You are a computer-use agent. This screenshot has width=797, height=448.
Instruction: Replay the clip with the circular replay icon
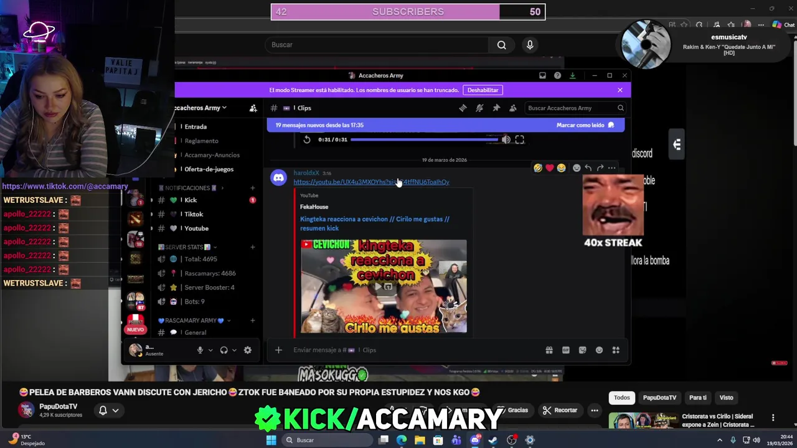[x=307, y=139]
